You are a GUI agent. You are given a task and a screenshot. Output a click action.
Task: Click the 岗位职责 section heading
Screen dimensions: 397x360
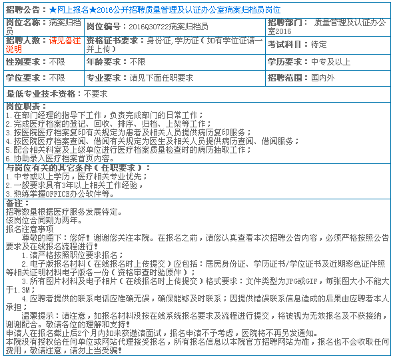(27, 107)
